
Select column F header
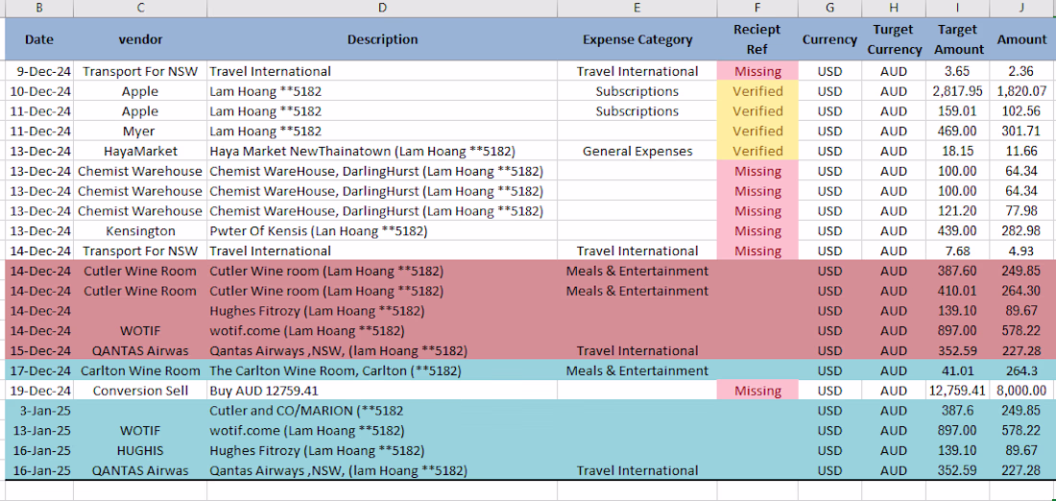[x=757, y=8]
